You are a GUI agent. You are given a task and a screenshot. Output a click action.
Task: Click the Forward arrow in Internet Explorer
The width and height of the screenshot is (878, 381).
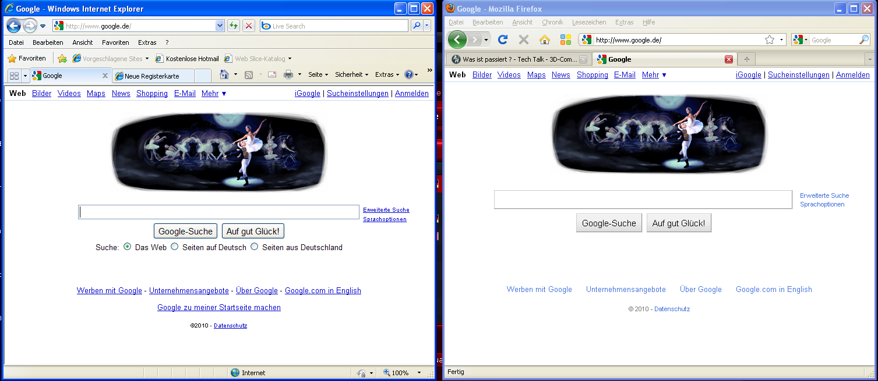click(30, 26)
